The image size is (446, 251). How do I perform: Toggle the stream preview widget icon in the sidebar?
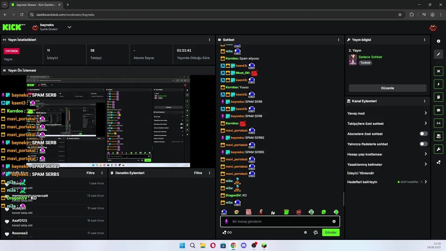coord(438,71)
